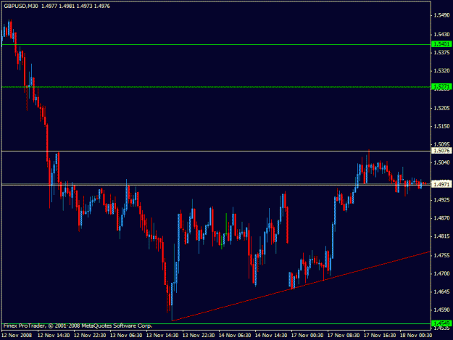The height and width of the screenshot is (340, 453).
Task: Click the 14 Nov 06:30 time label
Action: pos(235,335)
